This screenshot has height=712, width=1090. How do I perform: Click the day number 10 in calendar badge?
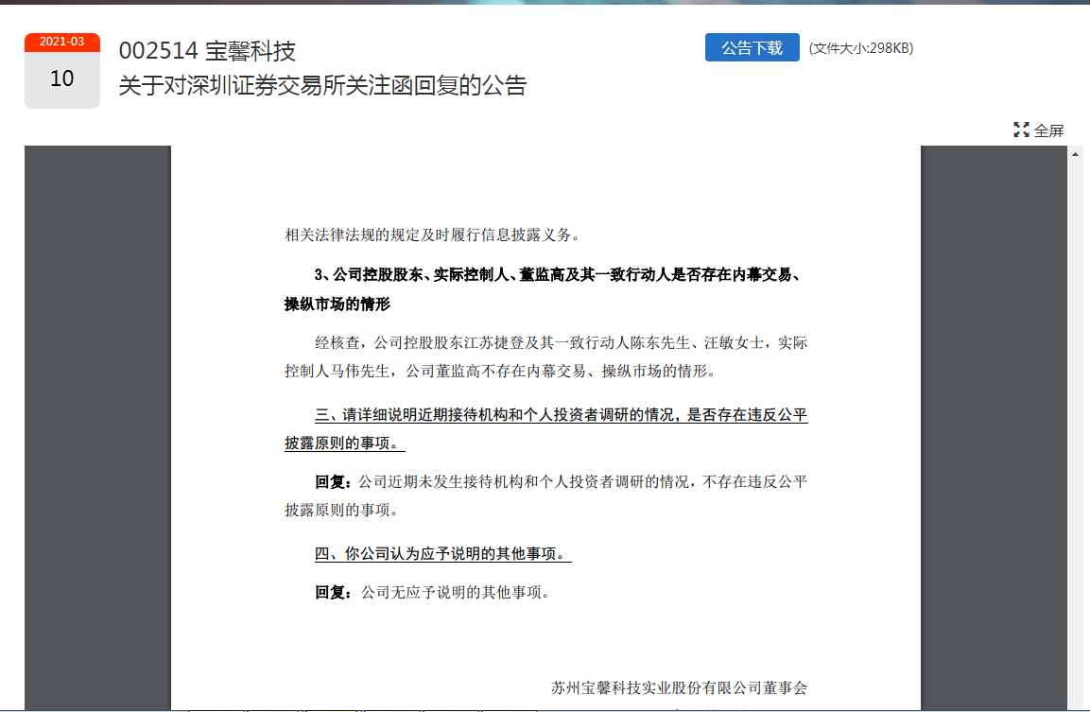[x=62, y=79]
